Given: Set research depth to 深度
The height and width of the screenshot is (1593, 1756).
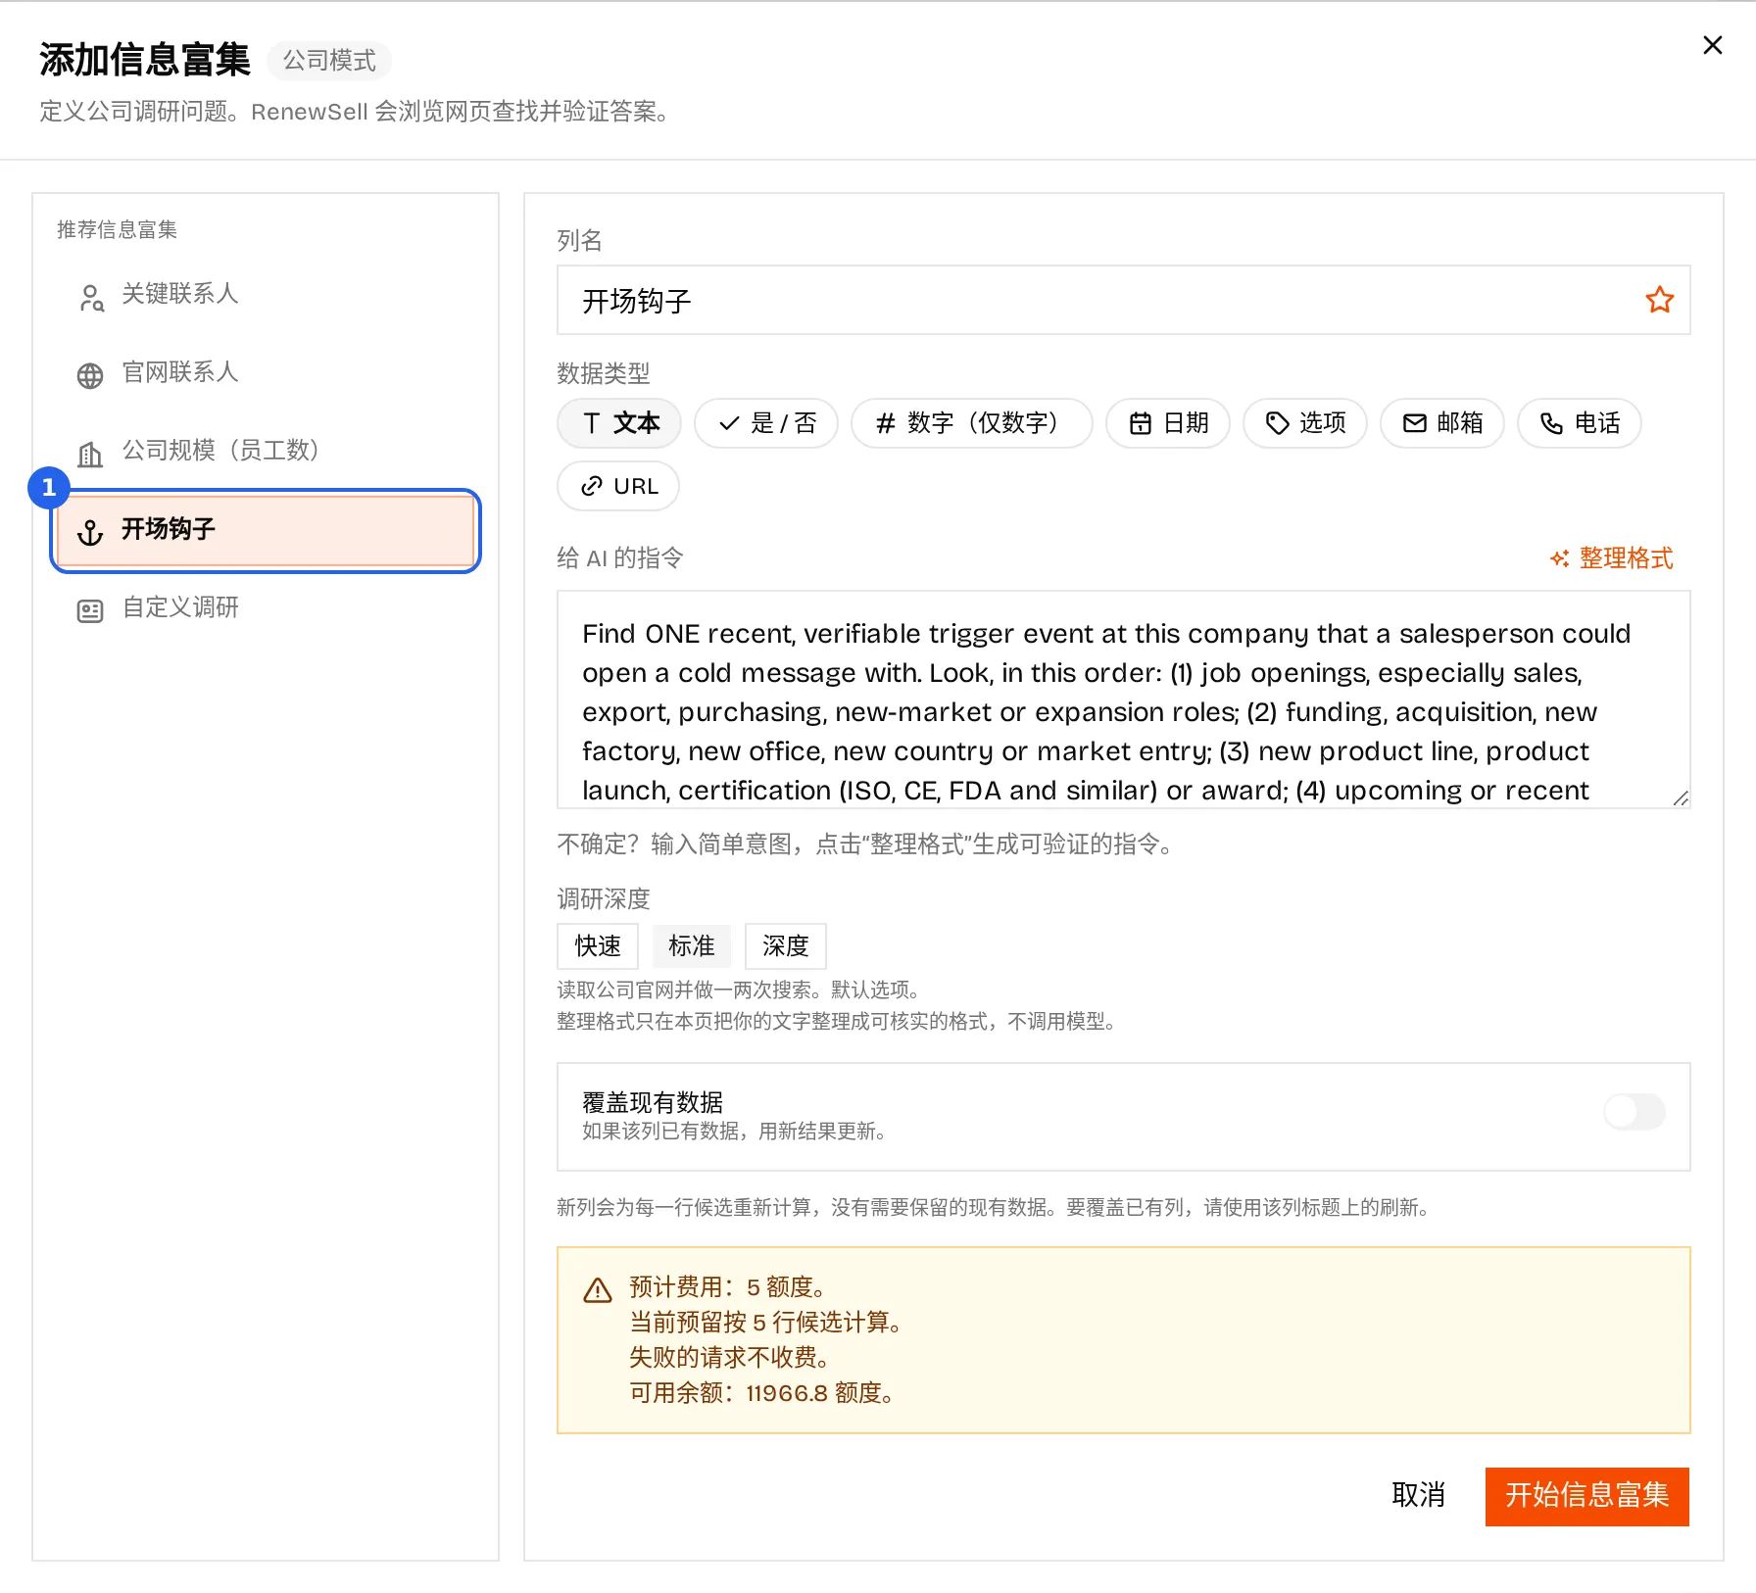Looking at the screenshot, I should pyautogui.click(x=786, y=946).
